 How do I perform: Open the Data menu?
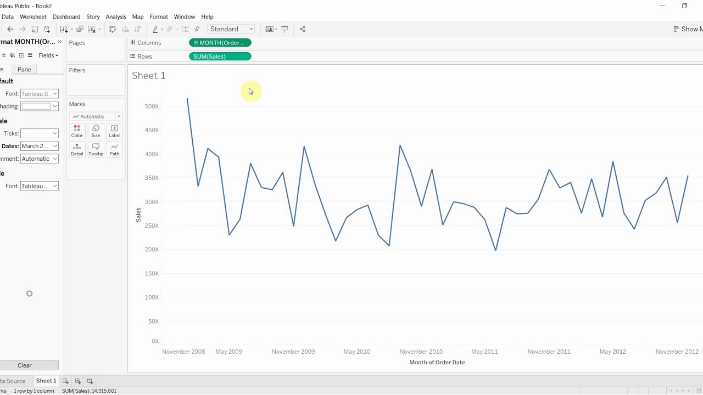coord(8,16)
